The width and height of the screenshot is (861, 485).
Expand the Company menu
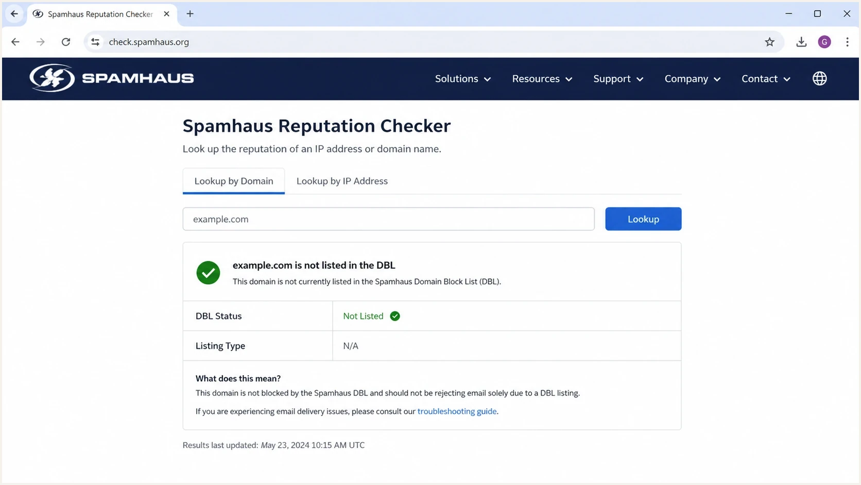tap(692, 79)
